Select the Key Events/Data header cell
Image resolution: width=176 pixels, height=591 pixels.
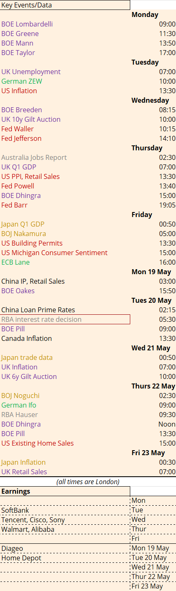coord(65,5)
